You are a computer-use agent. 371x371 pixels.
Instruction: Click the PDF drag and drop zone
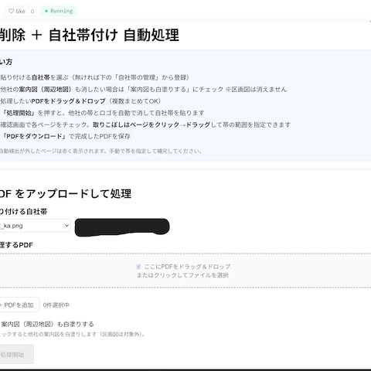click(x=185, y=271)
